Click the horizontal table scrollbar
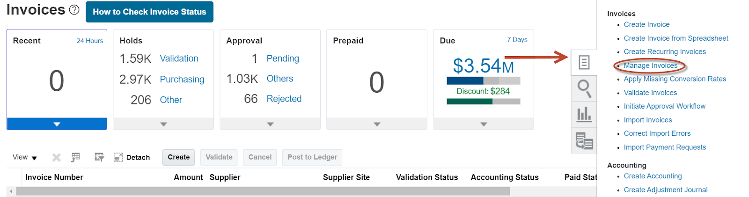This screenshot has height=197, width=749. pyautogui.click(x=262, y=191)
